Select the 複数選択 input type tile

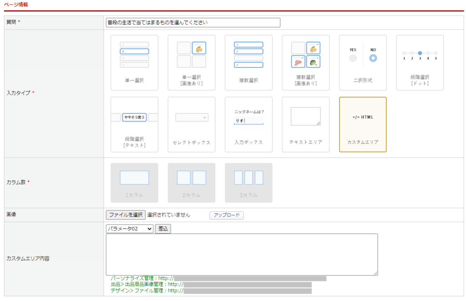click(x=248, y=63)
